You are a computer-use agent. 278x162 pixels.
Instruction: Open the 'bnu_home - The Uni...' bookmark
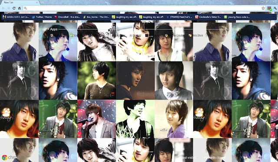(x=96, y=17)
